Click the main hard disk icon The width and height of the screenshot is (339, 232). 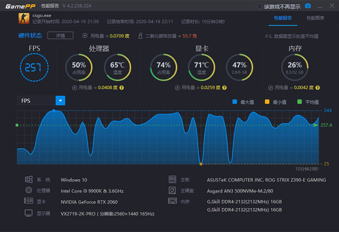point(172,191)
